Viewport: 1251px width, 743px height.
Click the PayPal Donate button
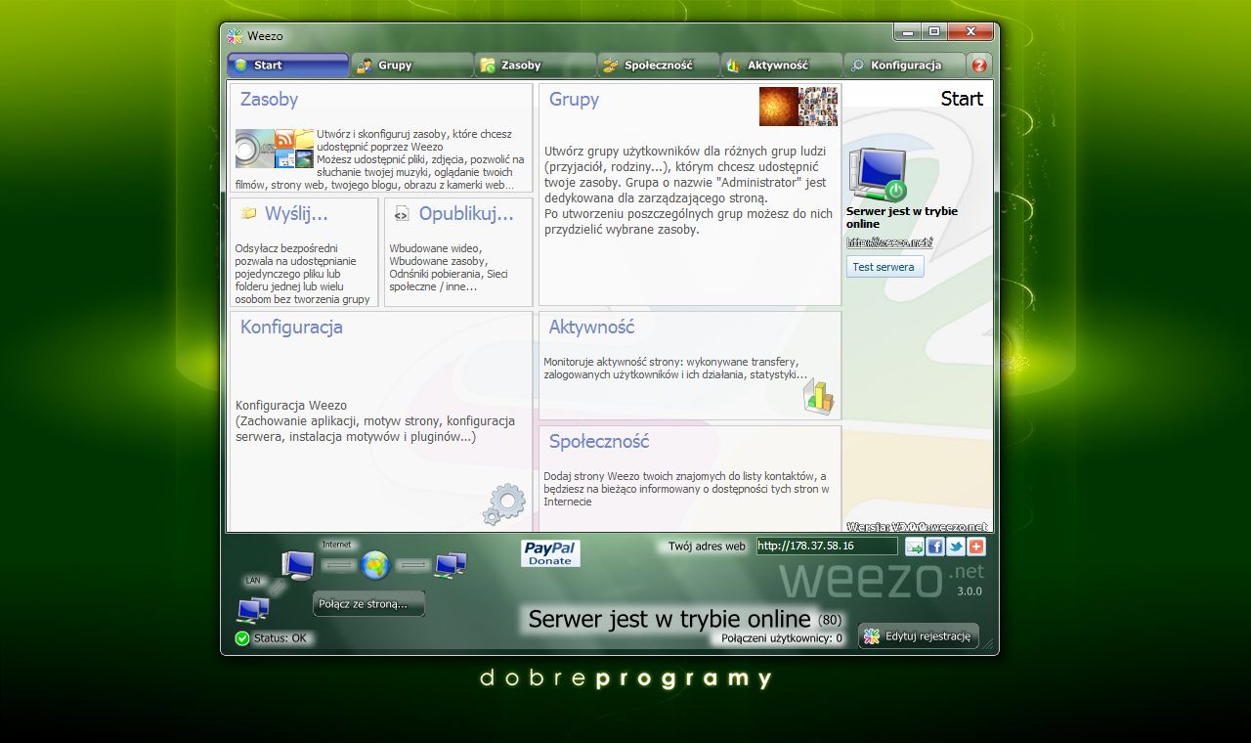[550, 553]
